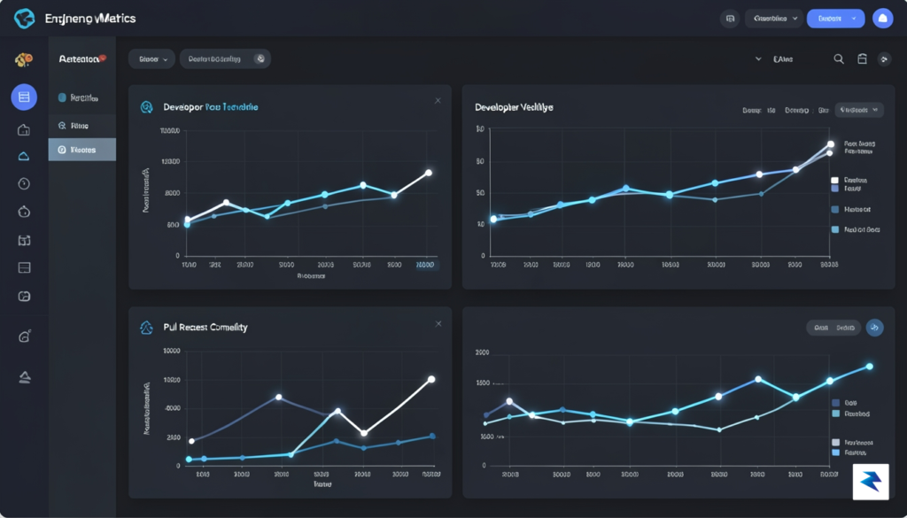Click the last white data point in top-left chart
The height and width of the screenshot is (518, 907).
tap(429, 173)
